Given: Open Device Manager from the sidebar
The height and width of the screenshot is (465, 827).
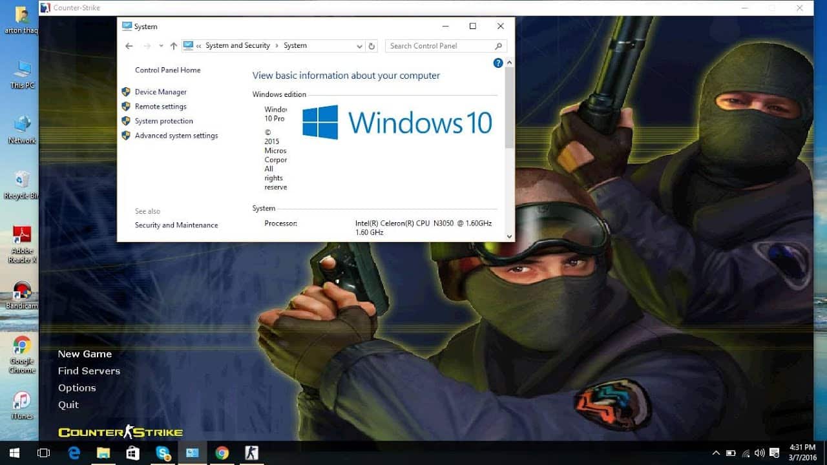Looking at the screenshot, I should 160,92.
